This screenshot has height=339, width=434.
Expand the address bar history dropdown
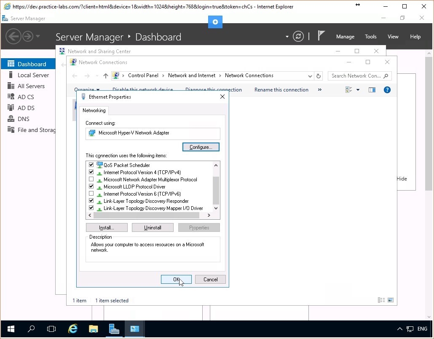pyautogui.click(x=310, y=76)
